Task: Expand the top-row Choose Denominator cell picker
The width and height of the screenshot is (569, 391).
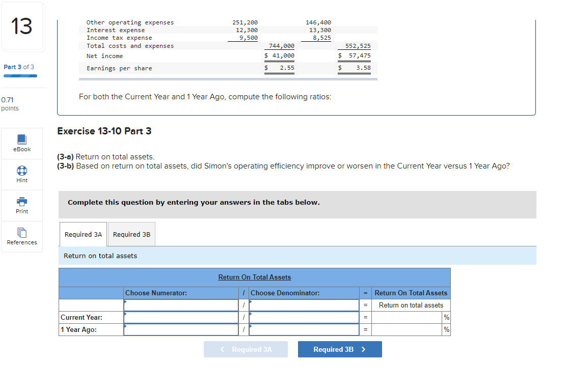Action: (x=304, y=305)
